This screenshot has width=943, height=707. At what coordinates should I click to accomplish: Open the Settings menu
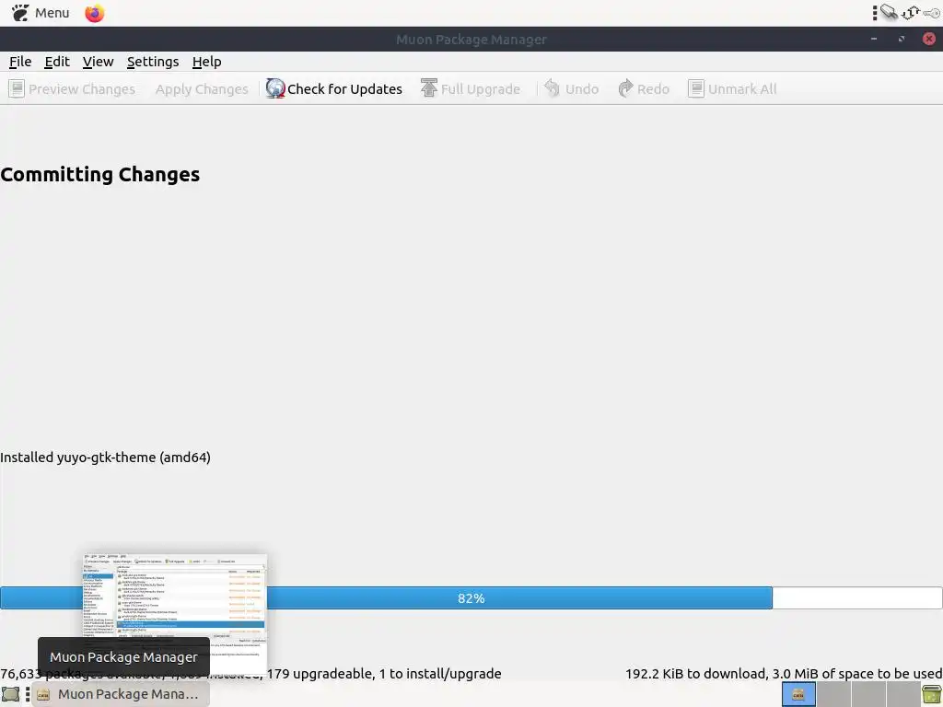[153, 62]
